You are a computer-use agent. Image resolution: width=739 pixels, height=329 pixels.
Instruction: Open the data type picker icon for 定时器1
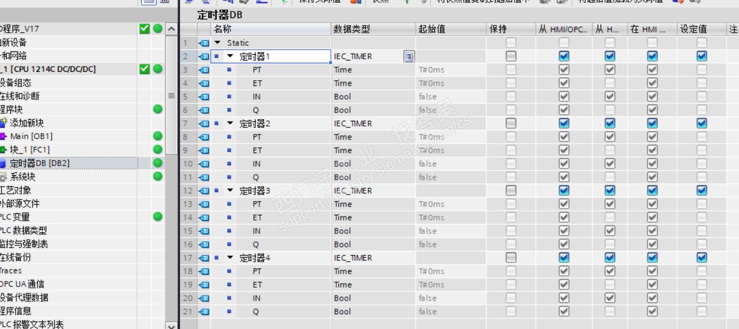[409, 57]
